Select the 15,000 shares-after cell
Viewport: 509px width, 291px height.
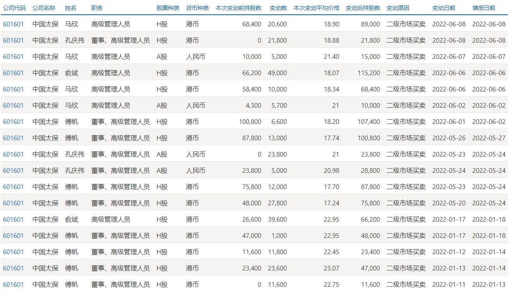(x=370, y=57)
